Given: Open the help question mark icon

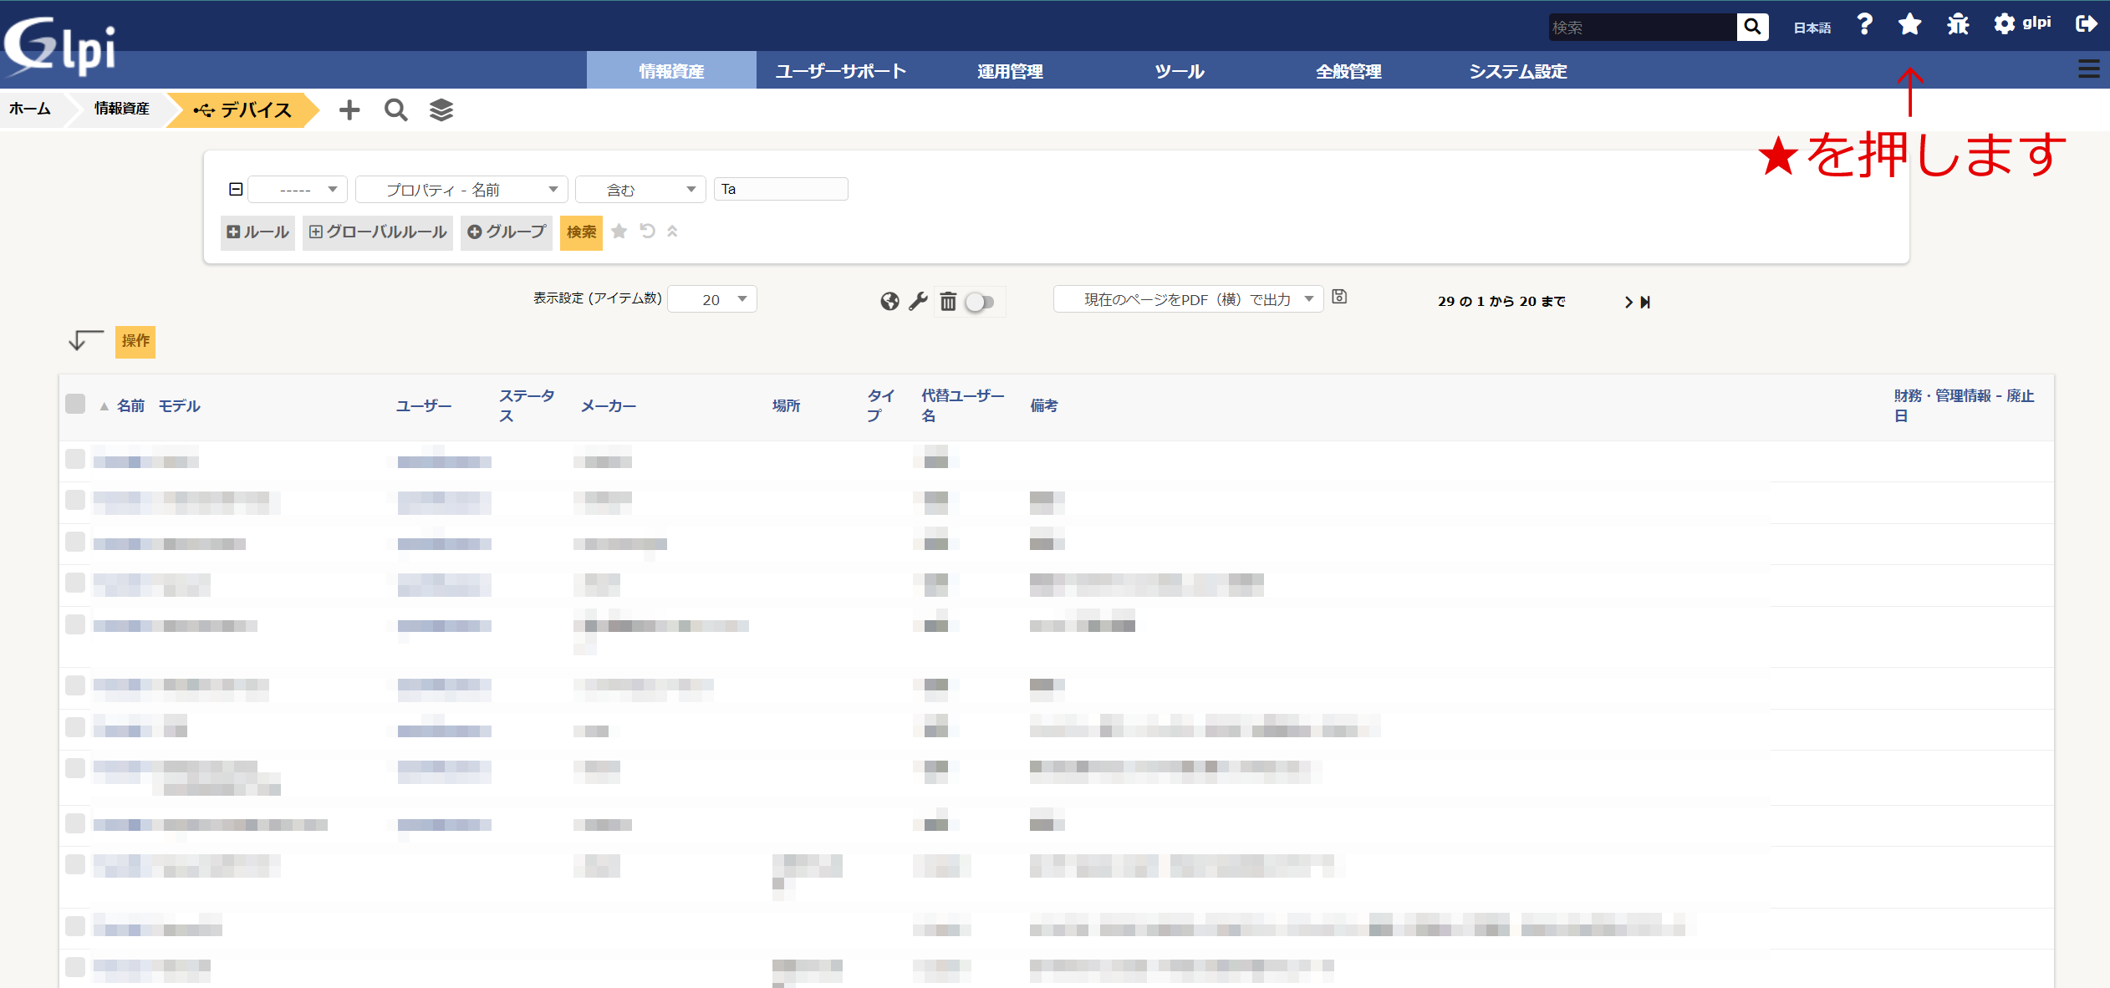Looking at the screenshot, I should click(x=1864, y=25).
